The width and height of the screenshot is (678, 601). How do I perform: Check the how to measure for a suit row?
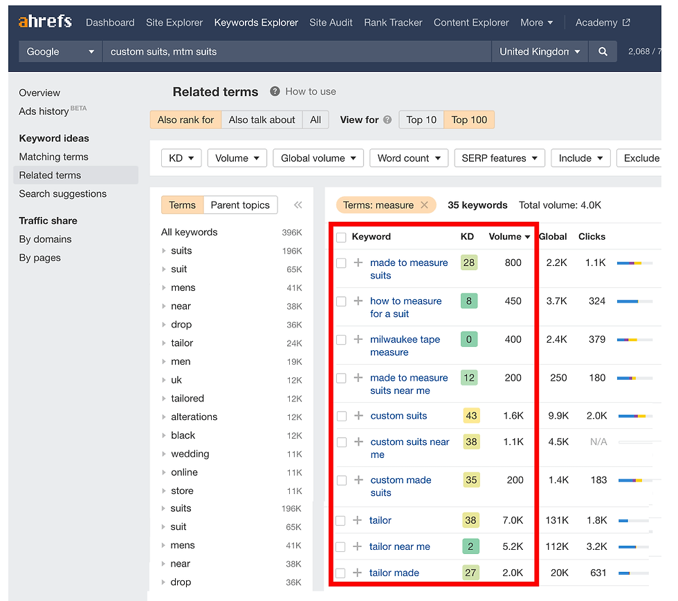[x=341, y=301]
